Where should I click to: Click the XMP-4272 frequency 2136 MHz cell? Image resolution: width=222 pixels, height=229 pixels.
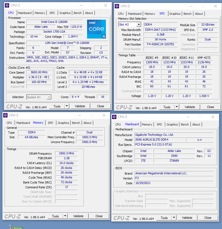(x=204, y=62)
